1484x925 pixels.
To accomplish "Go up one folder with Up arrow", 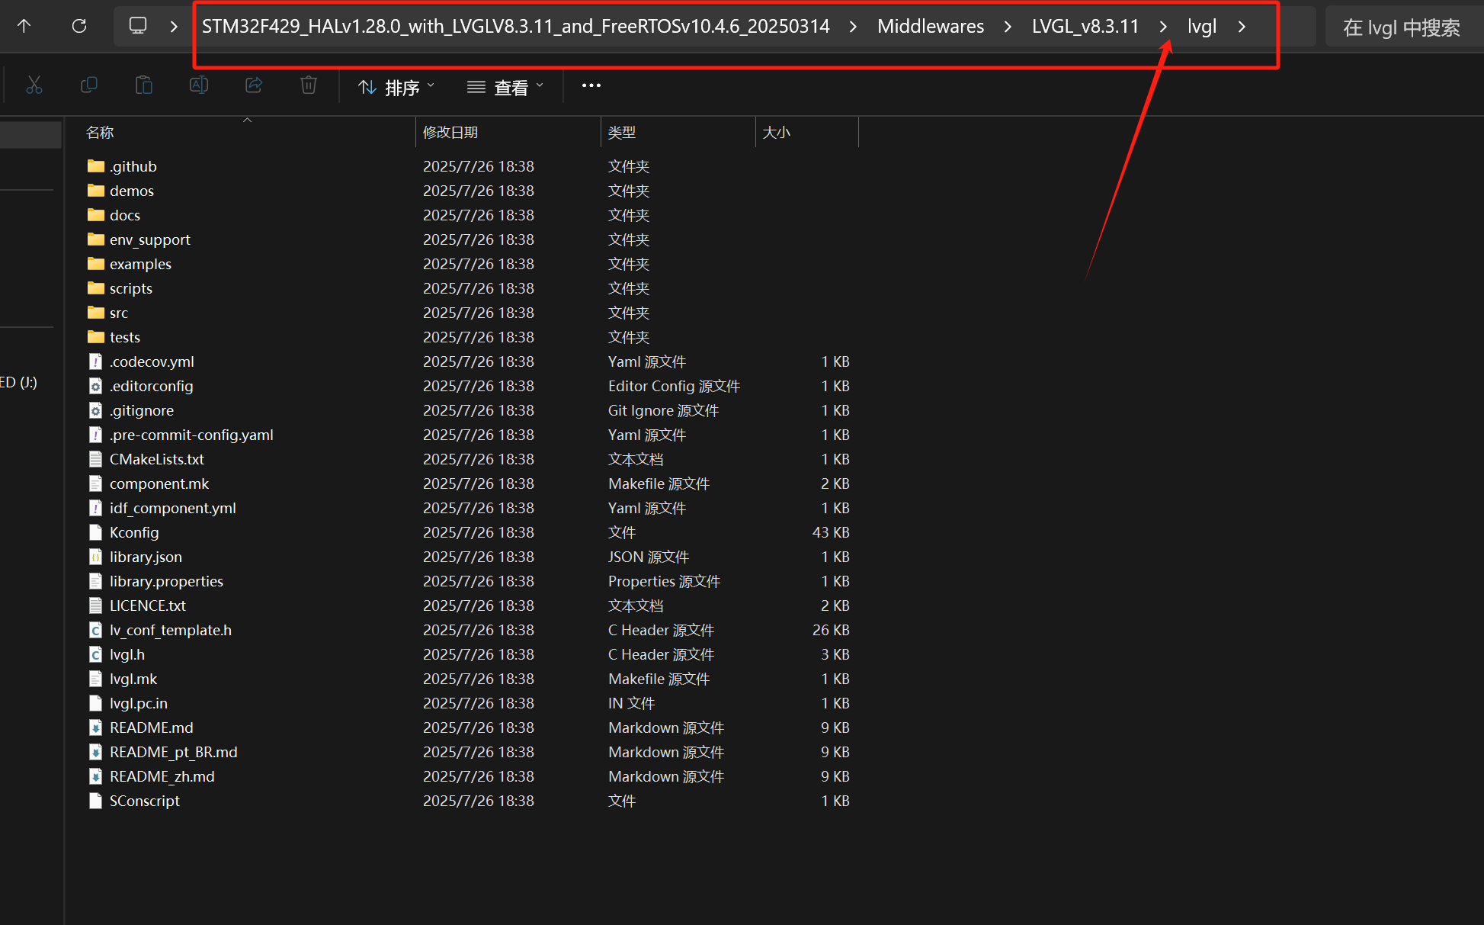I will (x=24, y=27).
